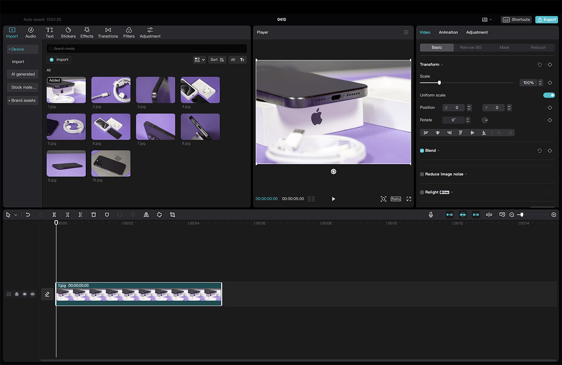
Task: Switch to the Audio tab
Action: pos(31,32)
